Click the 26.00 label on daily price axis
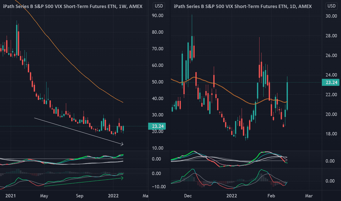 coord(331,56)
